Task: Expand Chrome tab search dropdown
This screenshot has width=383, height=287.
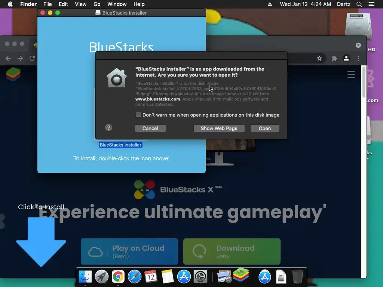Action: [358, 45]
